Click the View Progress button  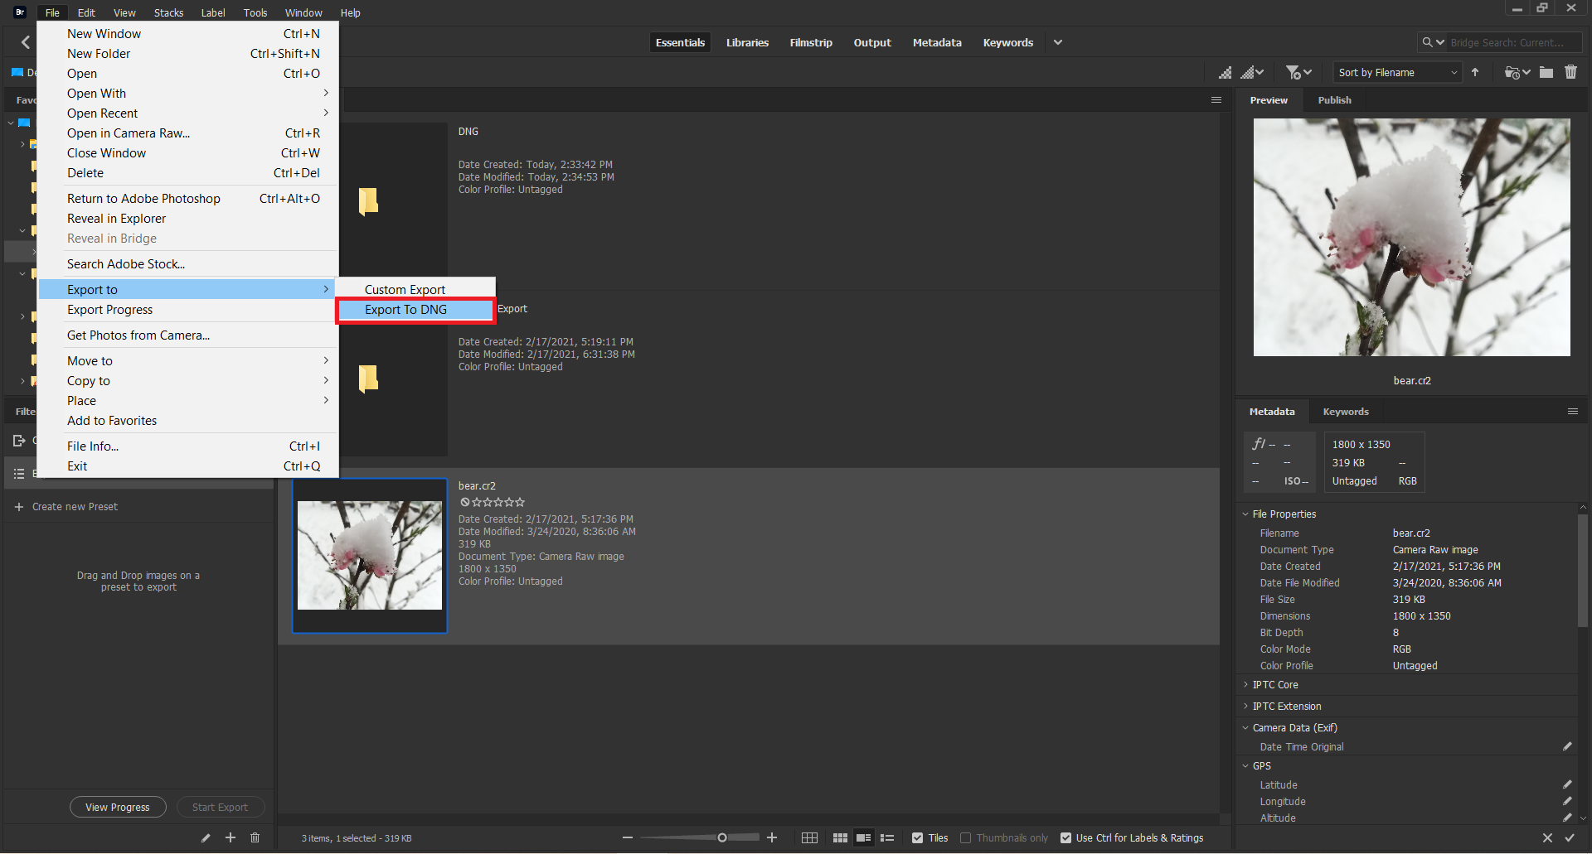[x=118, y=808]
